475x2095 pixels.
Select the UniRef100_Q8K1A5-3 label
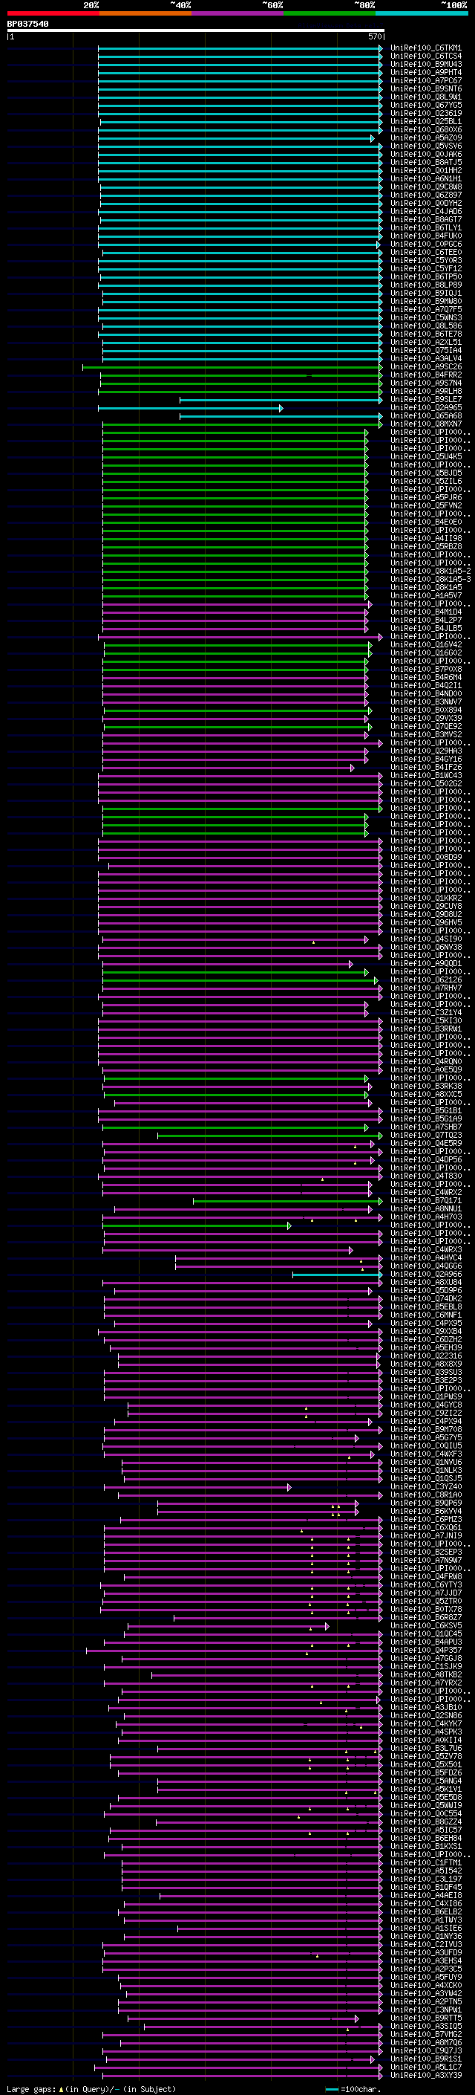[x=430, y=579]
